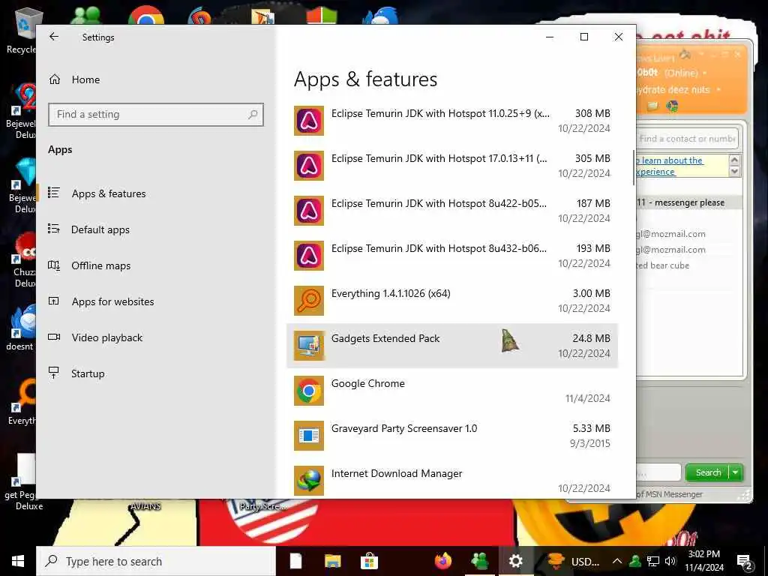Open the blank document taskbar icon
The height and width of the screenshot is (576, 768).
tap(295, 561)
